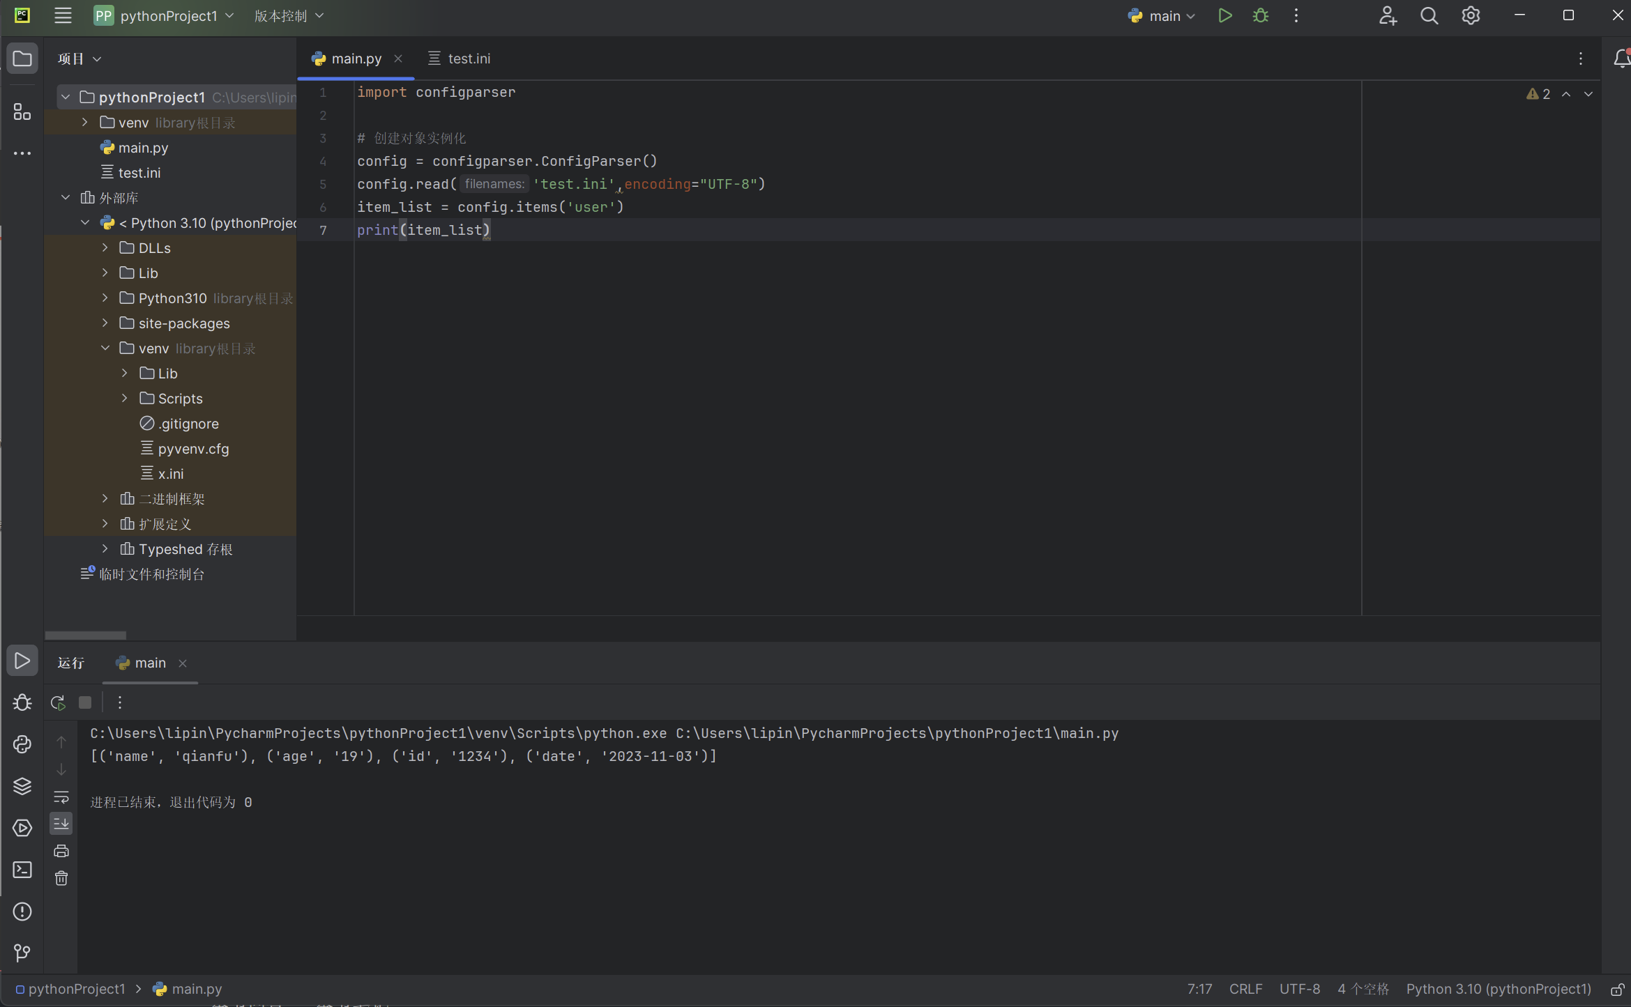Open main run configuration dropdown
The height and width of the screenshot is (1007, 1631).
point(1161,15)
